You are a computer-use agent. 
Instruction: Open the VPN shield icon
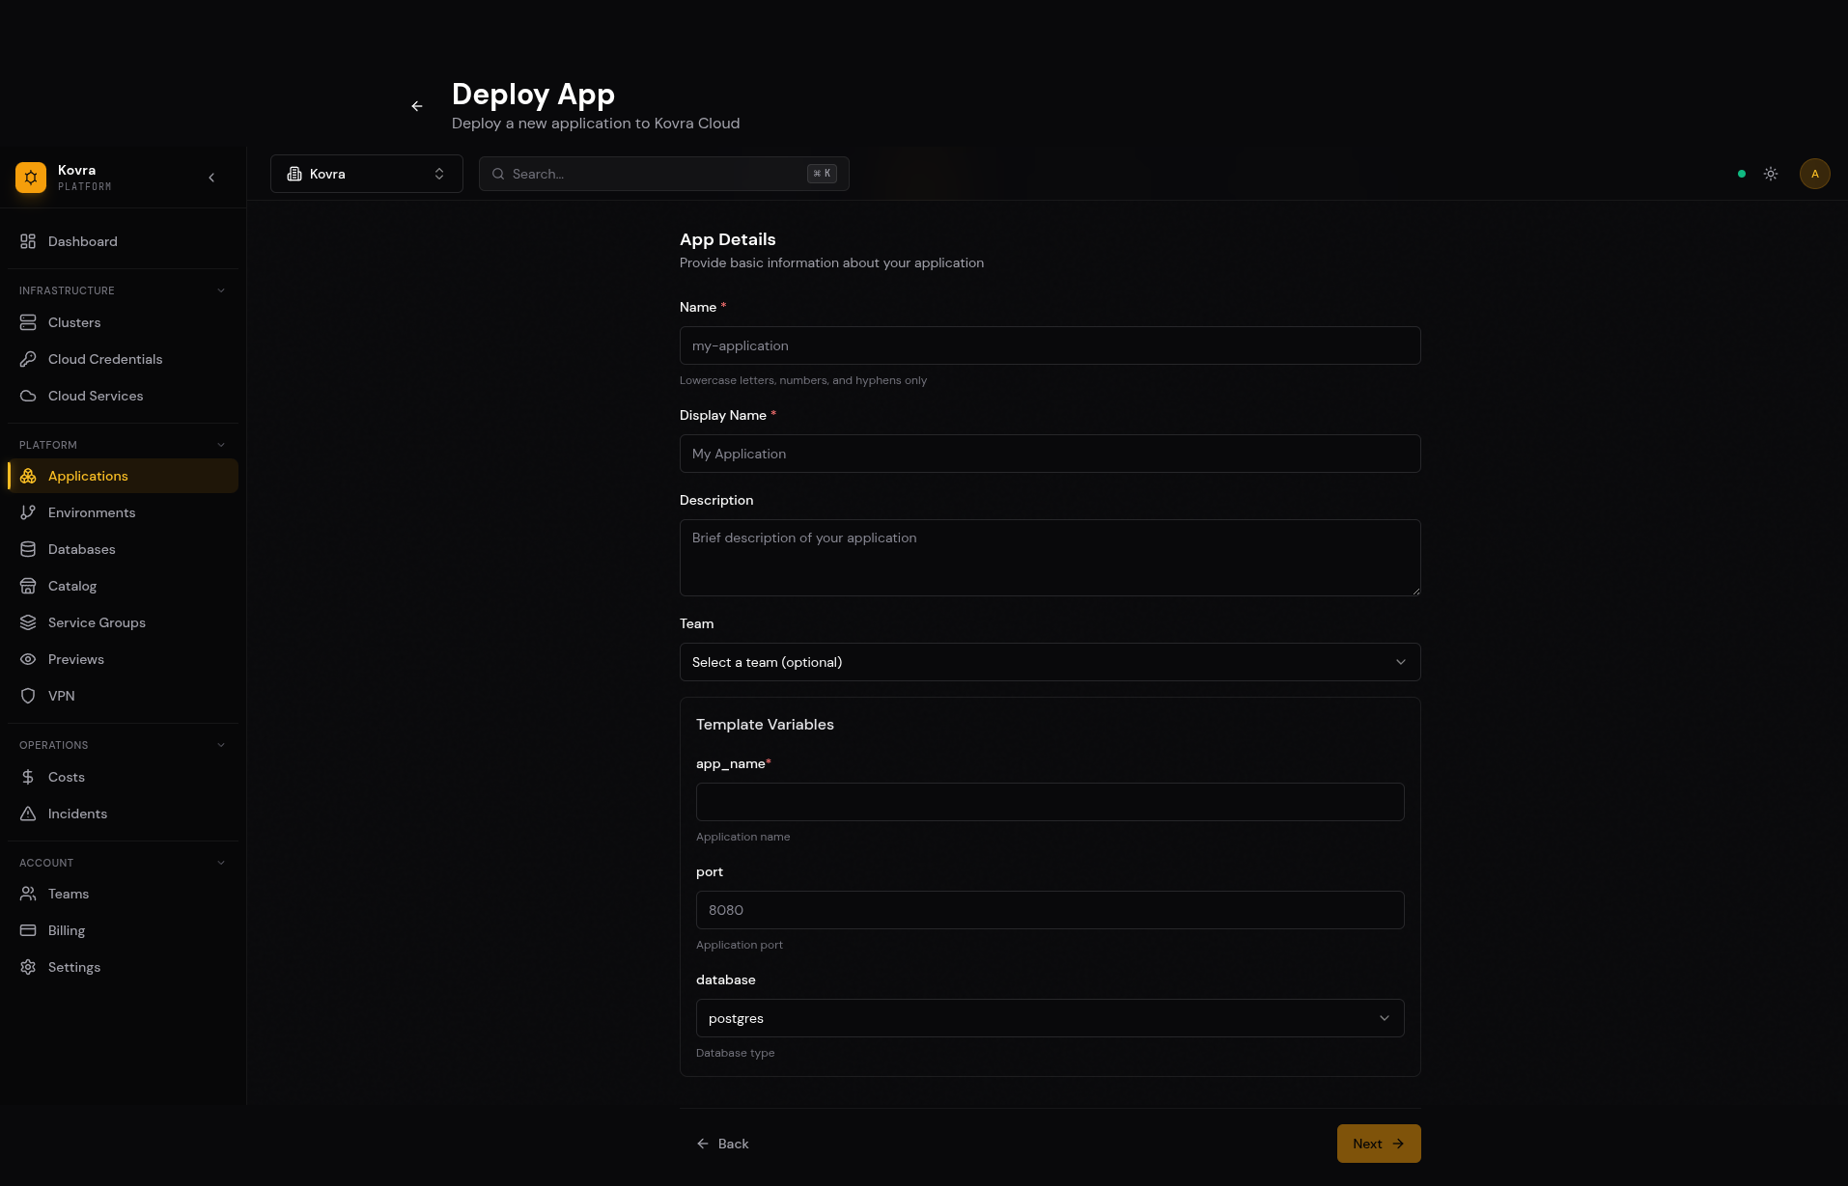(x=28, y=696)
